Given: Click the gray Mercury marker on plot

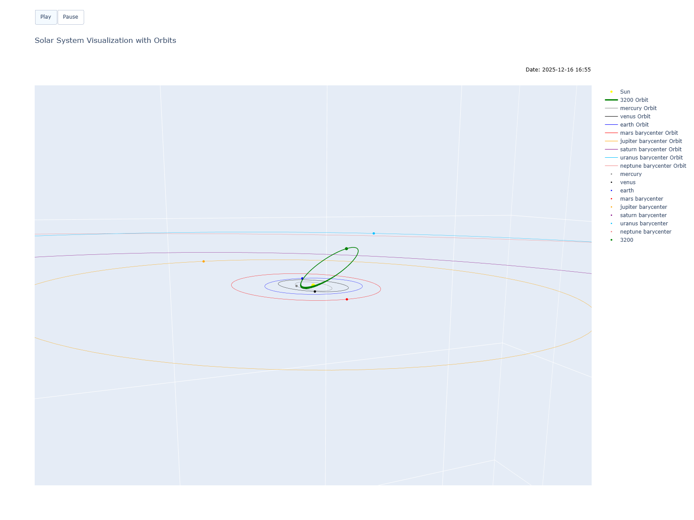Looking at the screenshot, I should [x=296, y=286].
